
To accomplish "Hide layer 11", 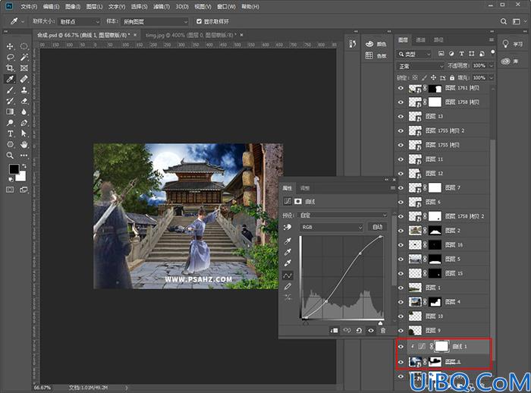I will click(401, 159).
